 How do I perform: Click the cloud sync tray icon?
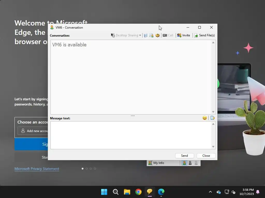click(218, 192)
